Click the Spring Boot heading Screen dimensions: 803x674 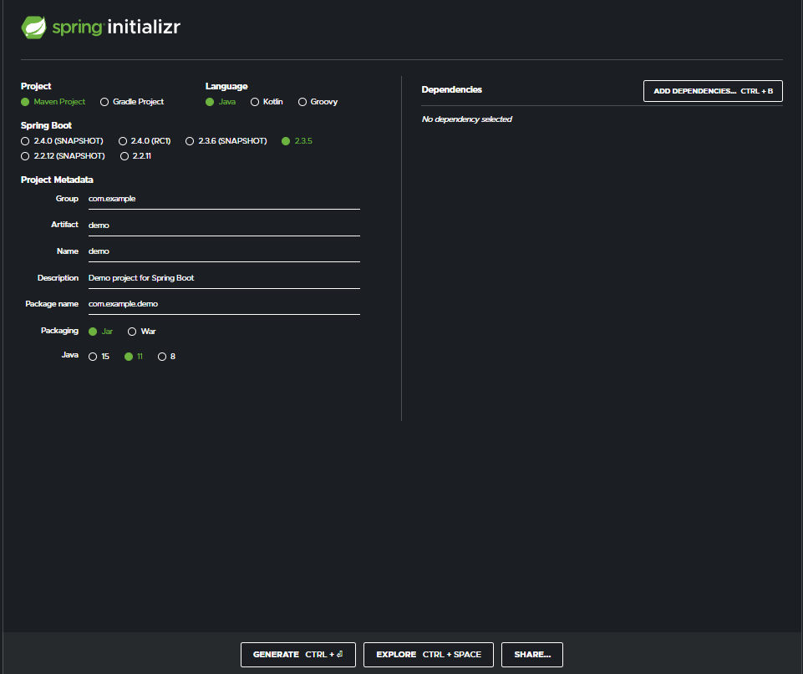point(46,125)
